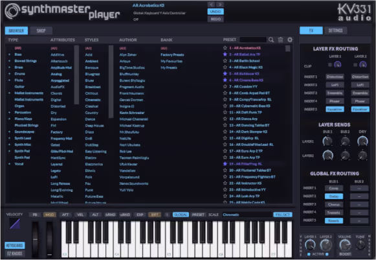Expand the Bass type category
This screenshot has width=376, height=260.
click(x=9, y=54)
